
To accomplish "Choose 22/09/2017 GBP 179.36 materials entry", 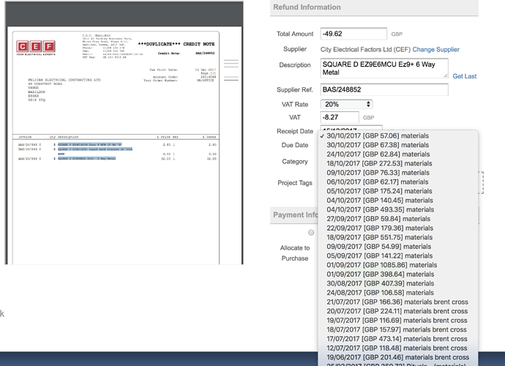I will pos(397,228).
